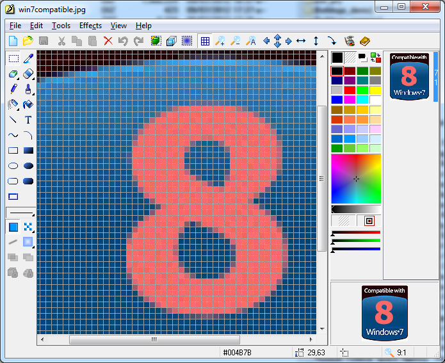Click the grayscale gradient bar
Screen dimensions: 445x363
click(356, 209)
